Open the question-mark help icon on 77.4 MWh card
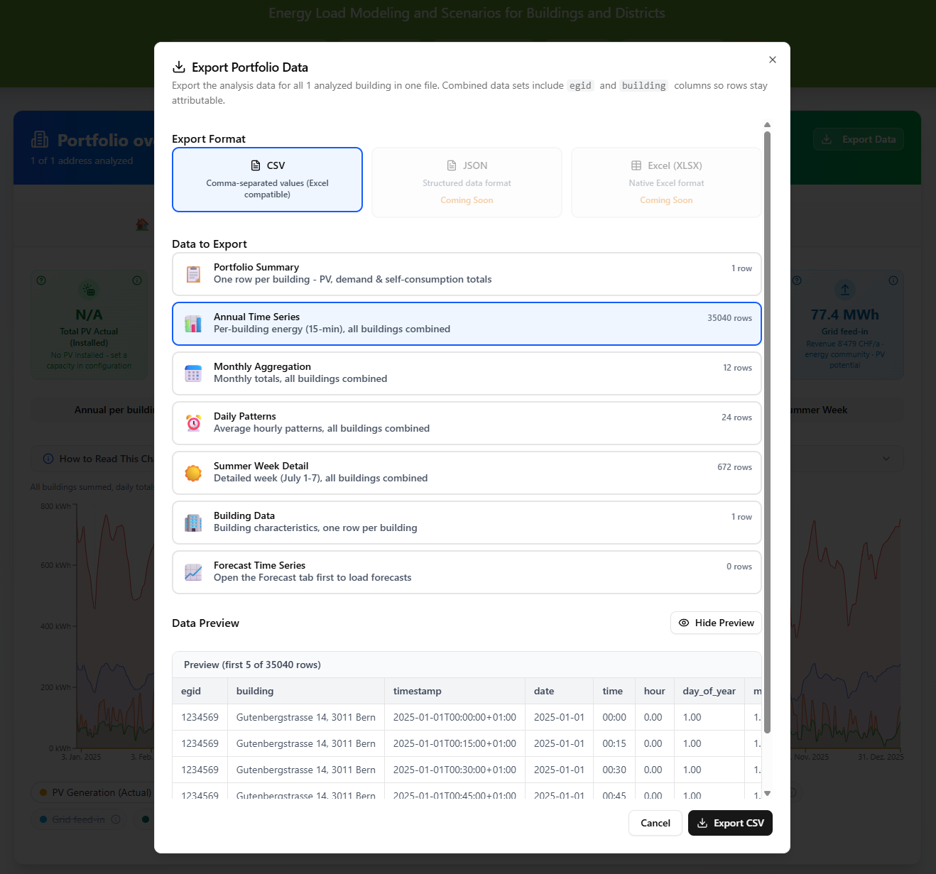Image resolution: width=936 pixels, height=874 pixels. (797, 280)
